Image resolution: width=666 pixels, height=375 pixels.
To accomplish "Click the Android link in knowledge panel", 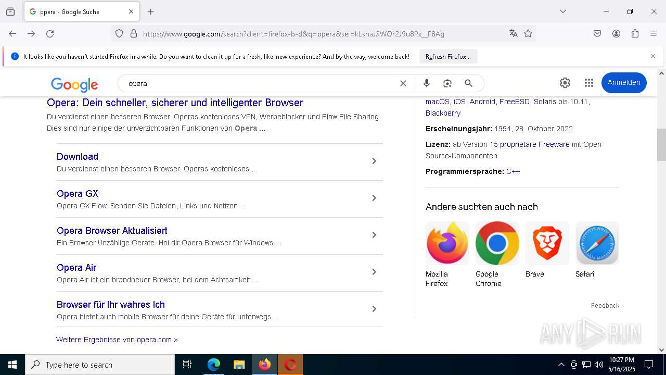I will click(482, 102).
